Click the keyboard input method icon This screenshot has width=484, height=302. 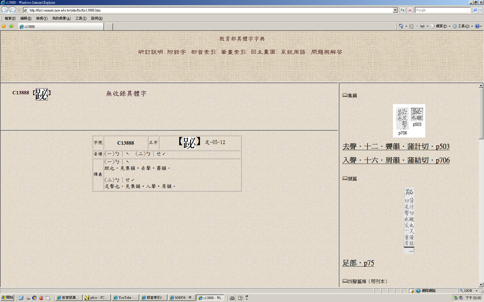[232, 298]
